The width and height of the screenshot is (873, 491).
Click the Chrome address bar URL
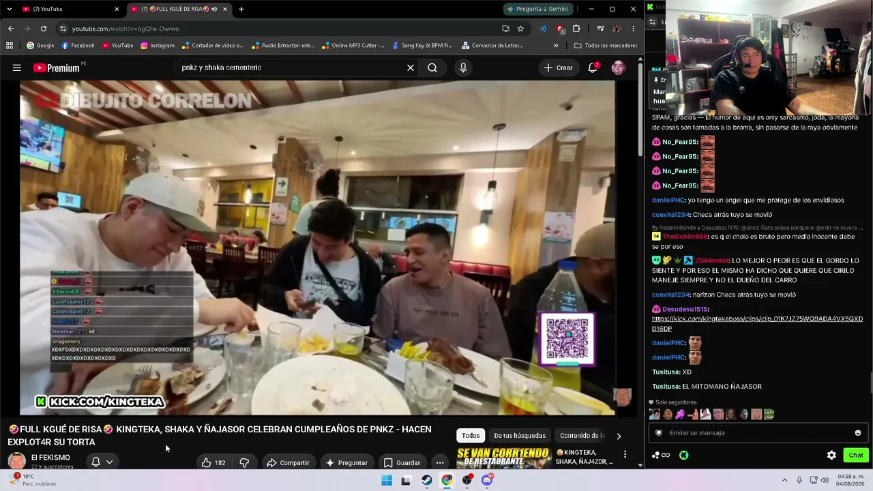point(125,29)
